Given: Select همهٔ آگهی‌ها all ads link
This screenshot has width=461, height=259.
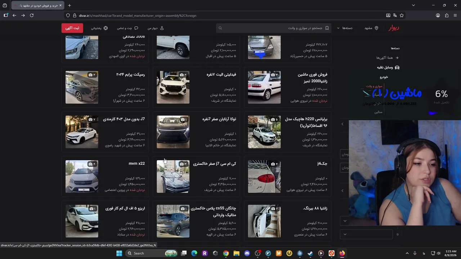Looking at the screenshot, I should coord(388,58).
